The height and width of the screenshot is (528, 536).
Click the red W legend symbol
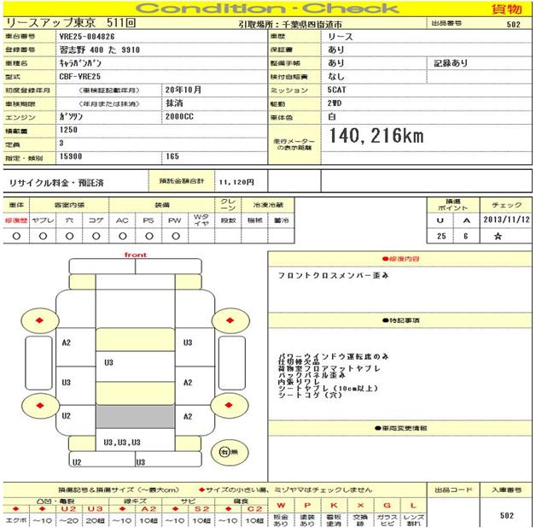pyautogui.click(x=281, y=506)
